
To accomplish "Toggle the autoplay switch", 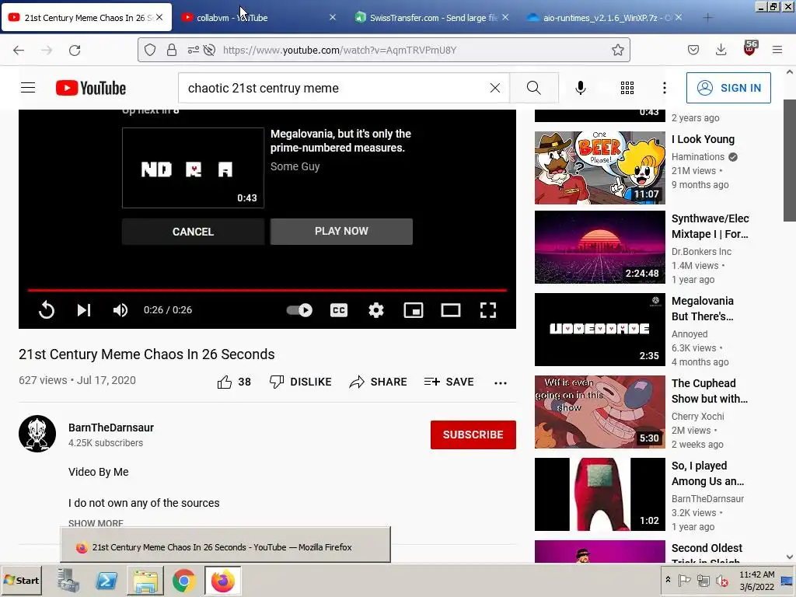I will click(x=299, y=309).
